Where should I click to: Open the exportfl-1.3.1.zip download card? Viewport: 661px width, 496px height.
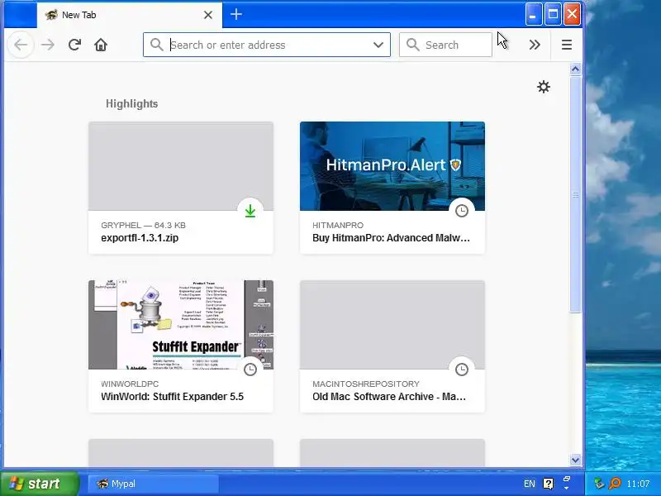coord(181,188)
